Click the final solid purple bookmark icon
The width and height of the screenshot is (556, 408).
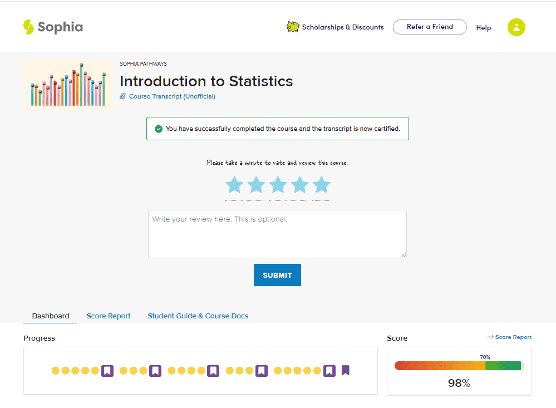(346, 370)
